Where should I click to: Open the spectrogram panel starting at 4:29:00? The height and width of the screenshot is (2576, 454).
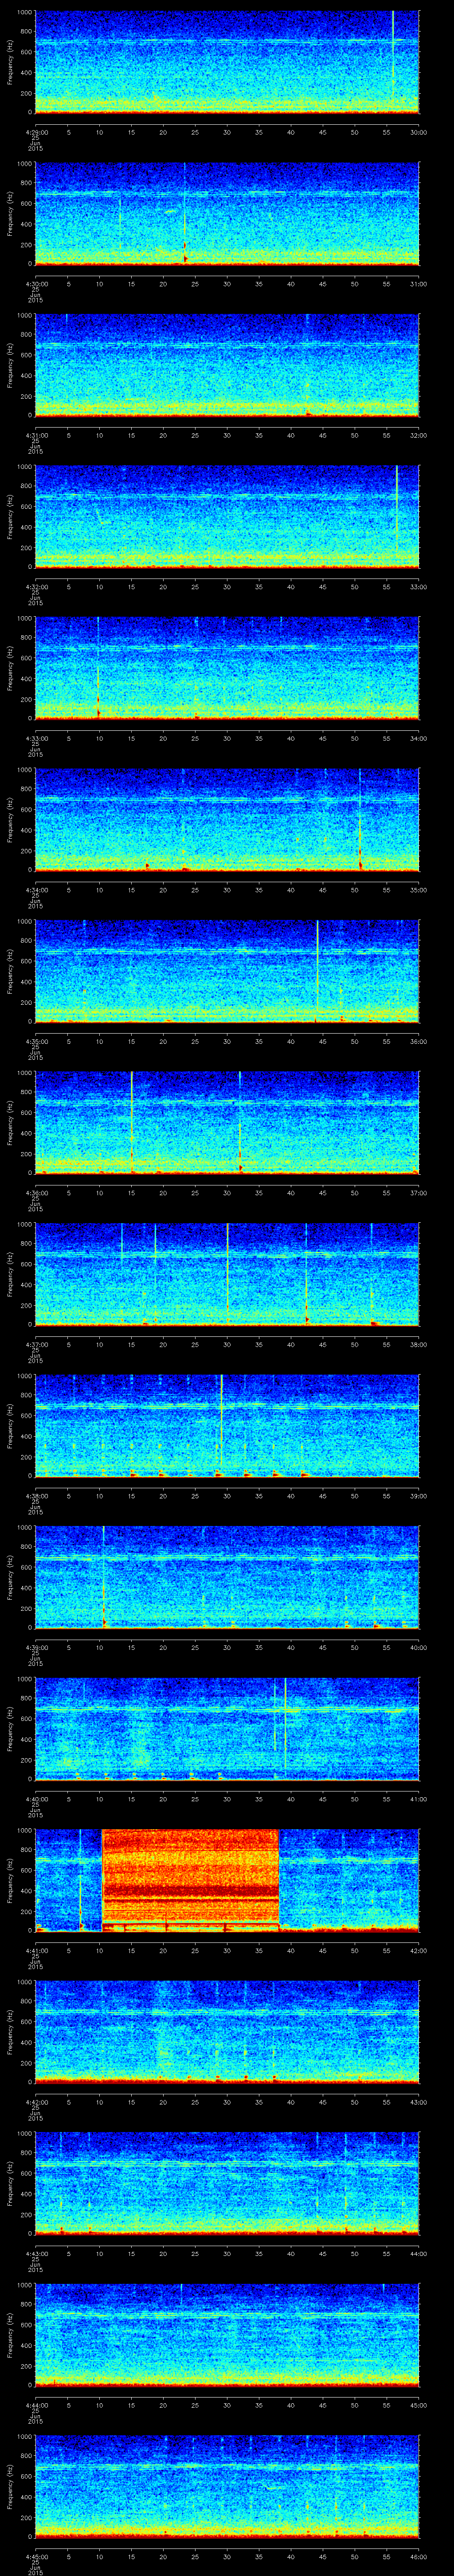(227, 62)
